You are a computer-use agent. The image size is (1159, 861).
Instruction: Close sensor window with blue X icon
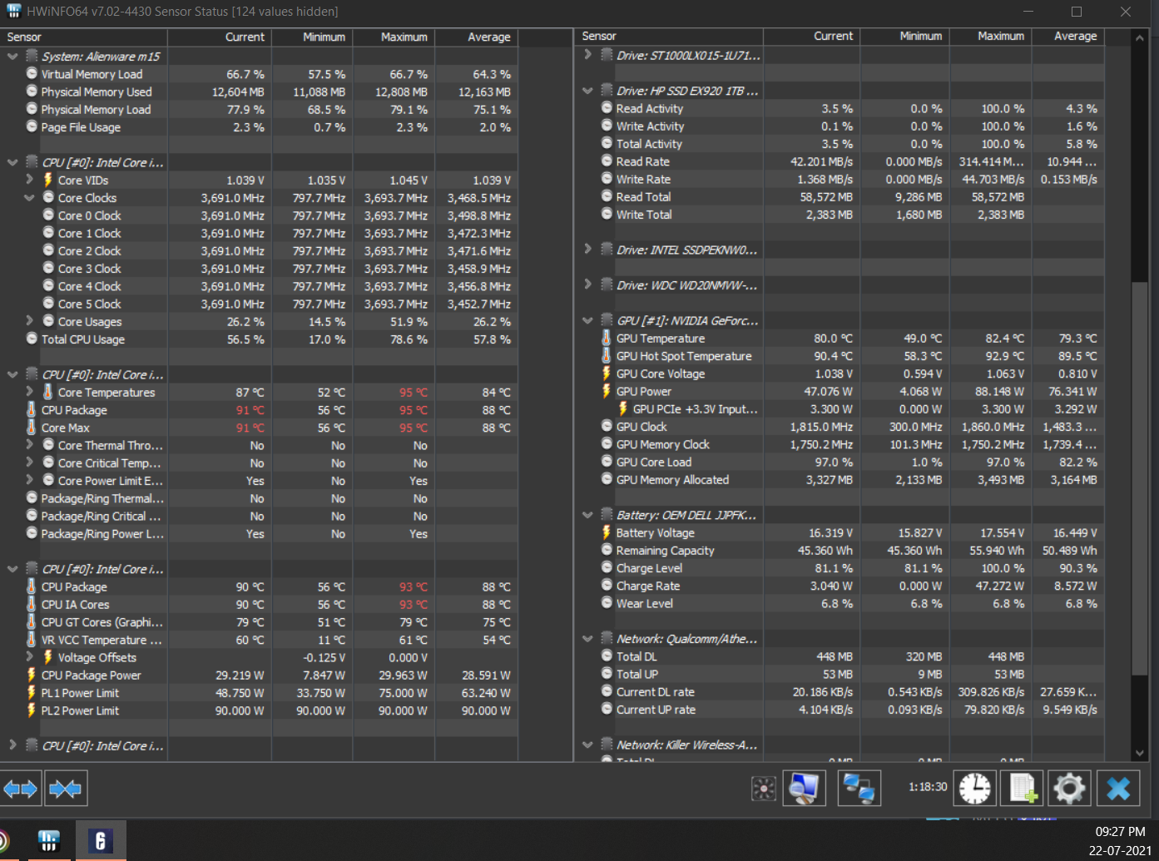tap(1118, 788)
